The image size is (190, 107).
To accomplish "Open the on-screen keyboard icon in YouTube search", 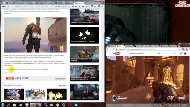I will click(x=159, y=53).
